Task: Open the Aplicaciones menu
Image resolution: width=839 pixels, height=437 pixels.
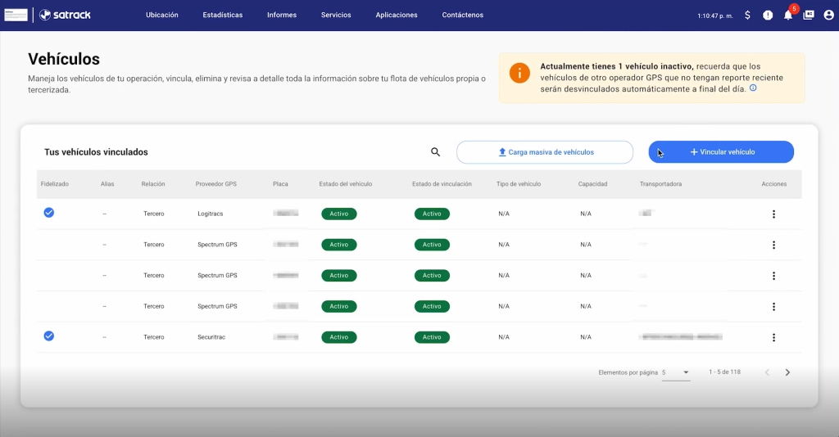Action: [x=397, y=15]
